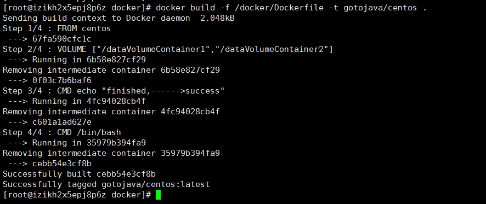The width and height of the screenshot is (486, 204).
Task: Click 'Successfully tagged gotojava/centos:latest' line
Action: click(x=106, y=184)
